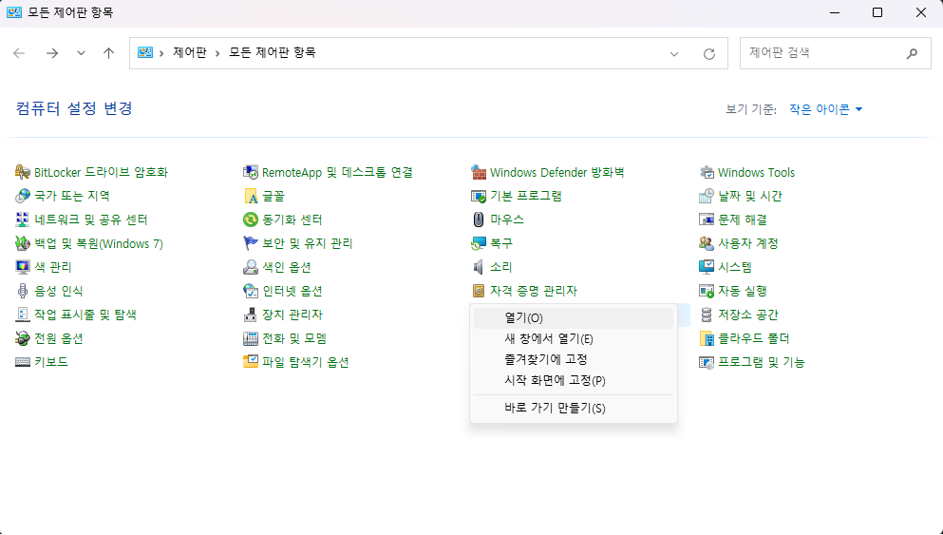Screen dimensions: 943x535
Task: Open the 네트워크 및 공유 센터 icon
Action: tap(22, 220)
